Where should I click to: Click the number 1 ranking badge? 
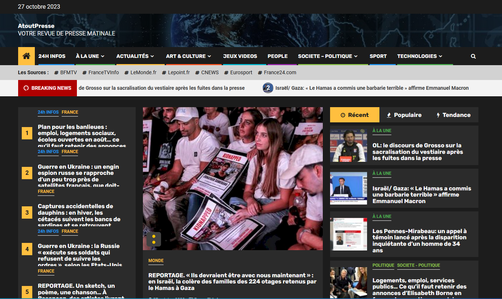click(27, 133)
